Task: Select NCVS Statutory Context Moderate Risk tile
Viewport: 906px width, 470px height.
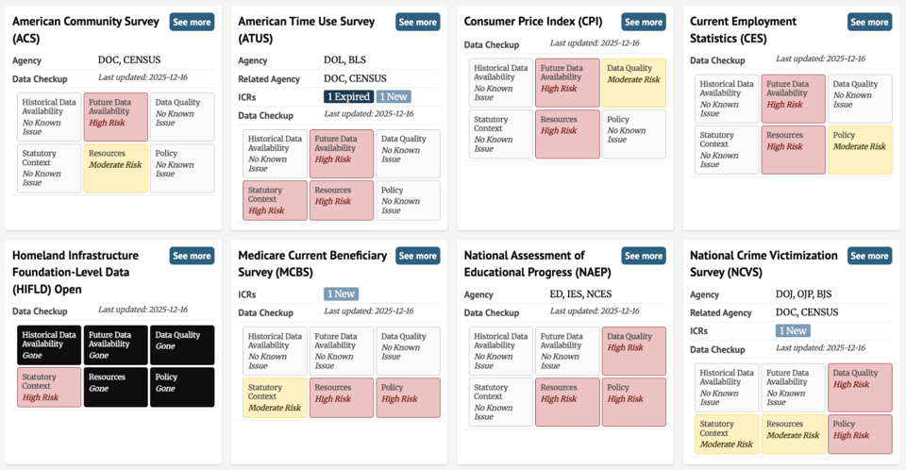Action: pos(727,434)
